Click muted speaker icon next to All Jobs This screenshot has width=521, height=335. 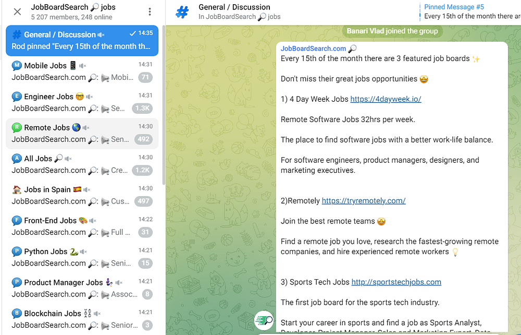tap(68, 159)
